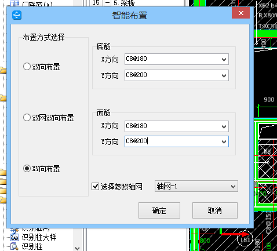Click the LB1 circle label in drawing
The image size is (277, 251).
pyautogui.click(x=245, y=239)
